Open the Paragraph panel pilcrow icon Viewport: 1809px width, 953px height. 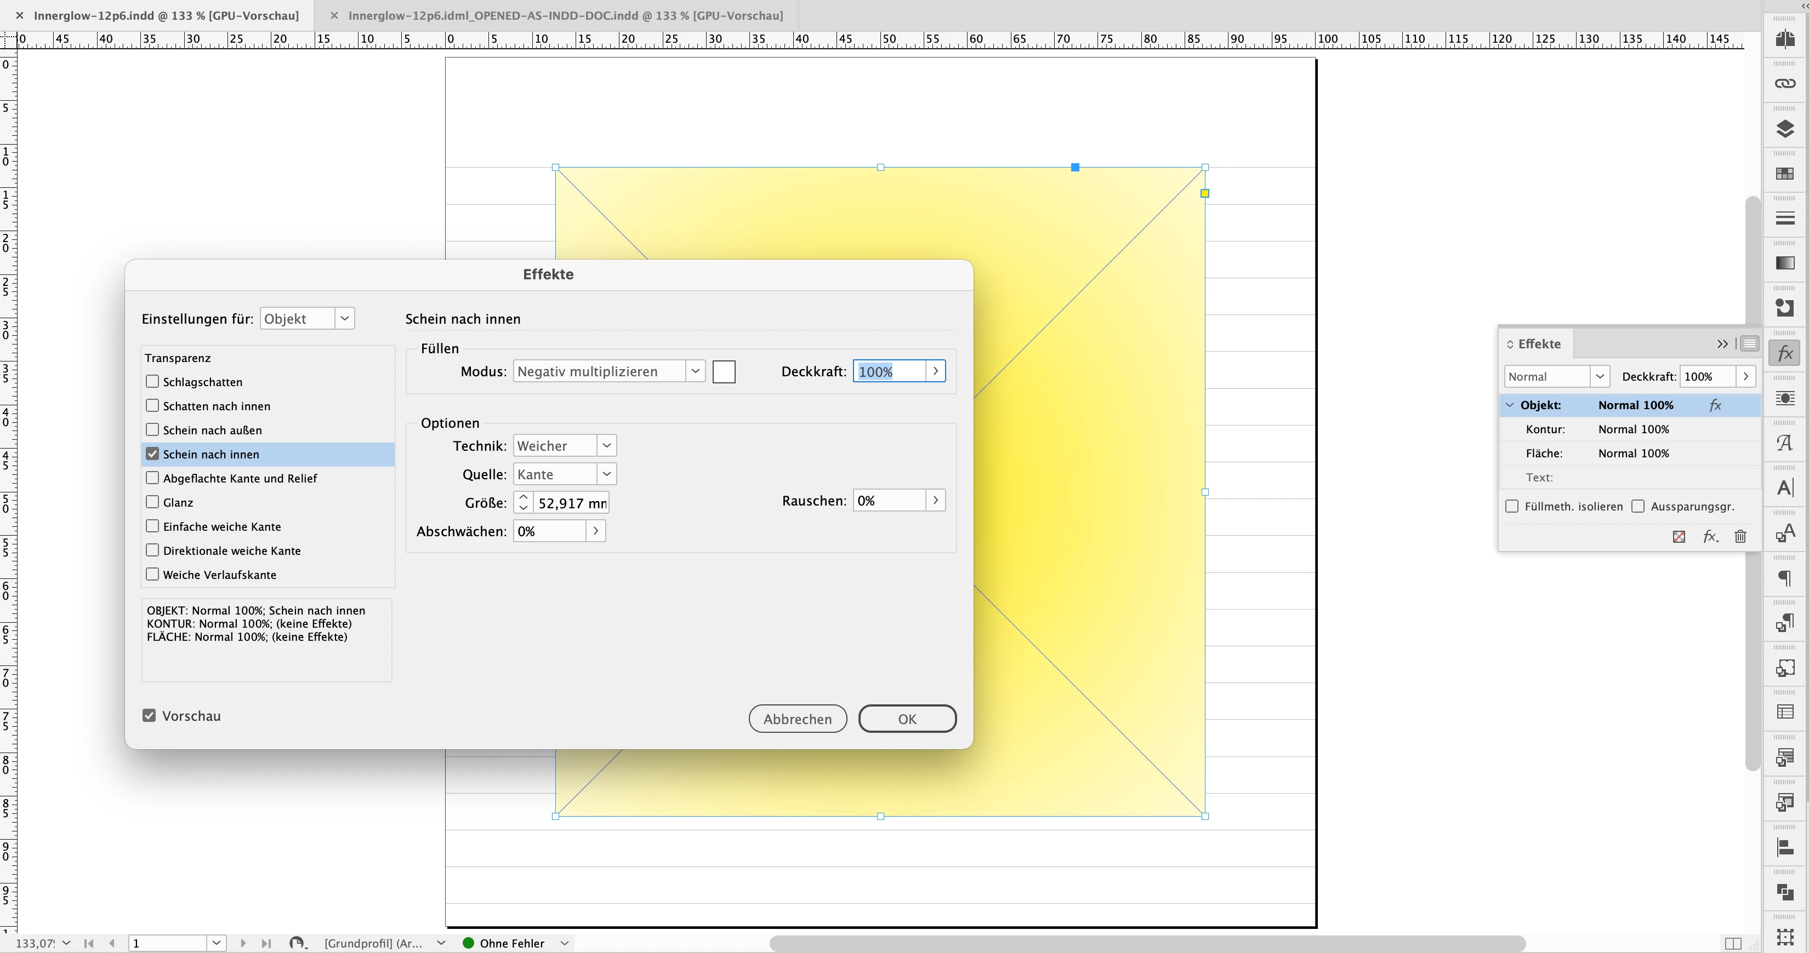pyautogui.click(x=1784, y=578)
